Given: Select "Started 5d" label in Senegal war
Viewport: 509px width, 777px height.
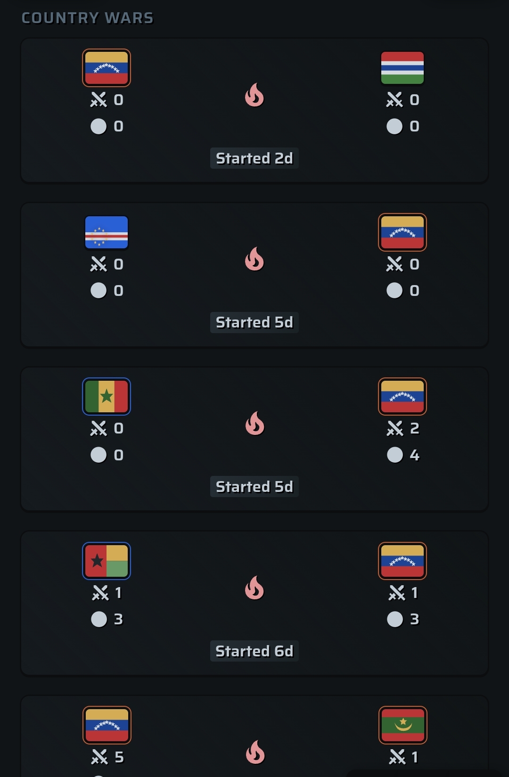Looking at the screenshot, I should coord(254,487).
